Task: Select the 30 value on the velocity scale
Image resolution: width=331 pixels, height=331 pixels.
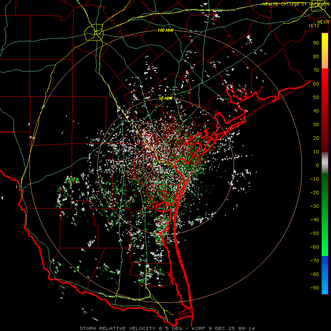Action: [316, 125]
